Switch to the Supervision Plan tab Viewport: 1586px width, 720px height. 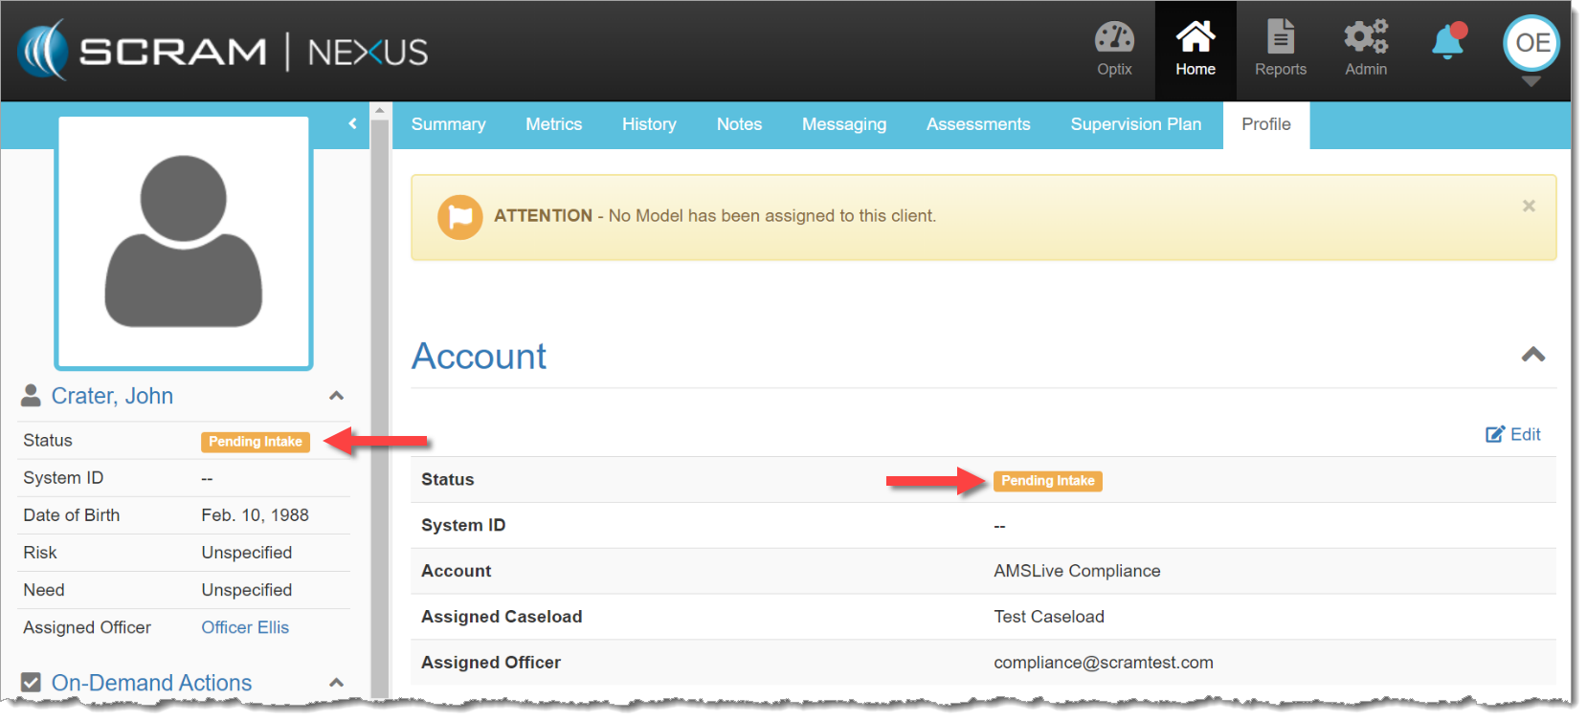pyautogui.click(x=1135, y=124)
